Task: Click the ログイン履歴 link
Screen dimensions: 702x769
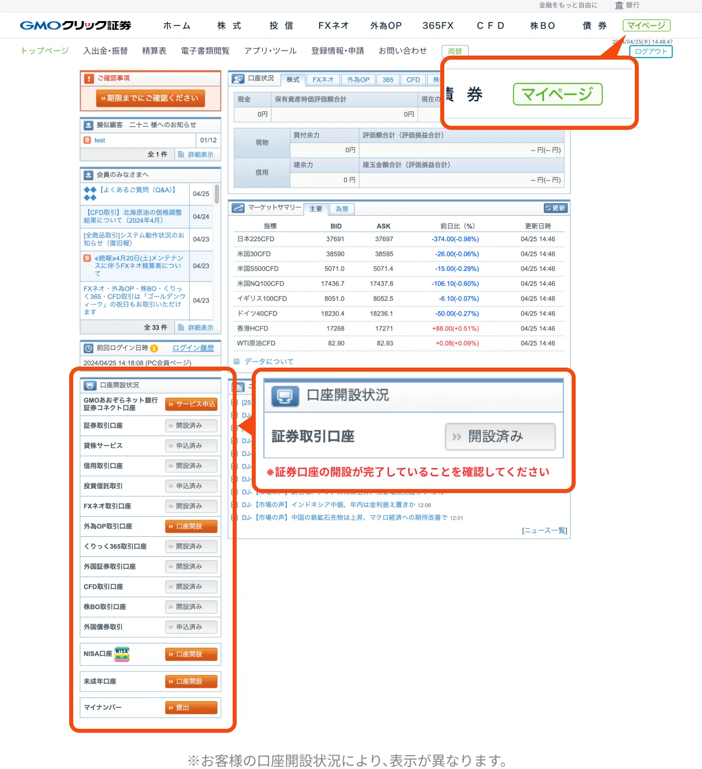Action: click(193, 348)
